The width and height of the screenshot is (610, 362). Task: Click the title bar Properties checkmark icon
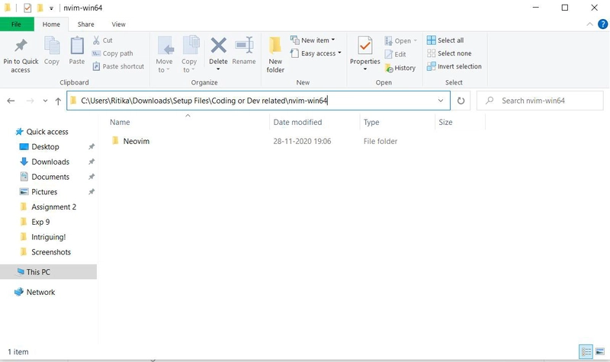pyautogui.click(x=27, y=8)
